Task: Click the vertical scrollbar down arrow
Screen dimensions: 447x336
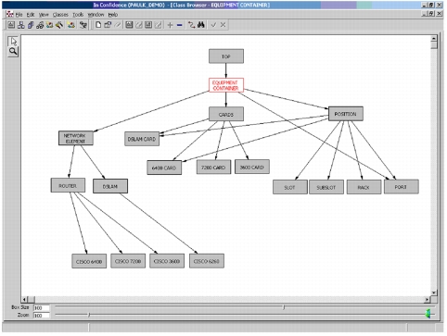Action: 434,292
